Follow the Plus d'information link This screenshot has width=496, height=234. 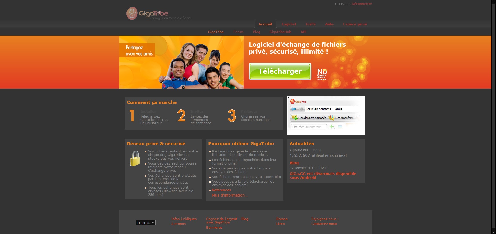tap(230, 195)
